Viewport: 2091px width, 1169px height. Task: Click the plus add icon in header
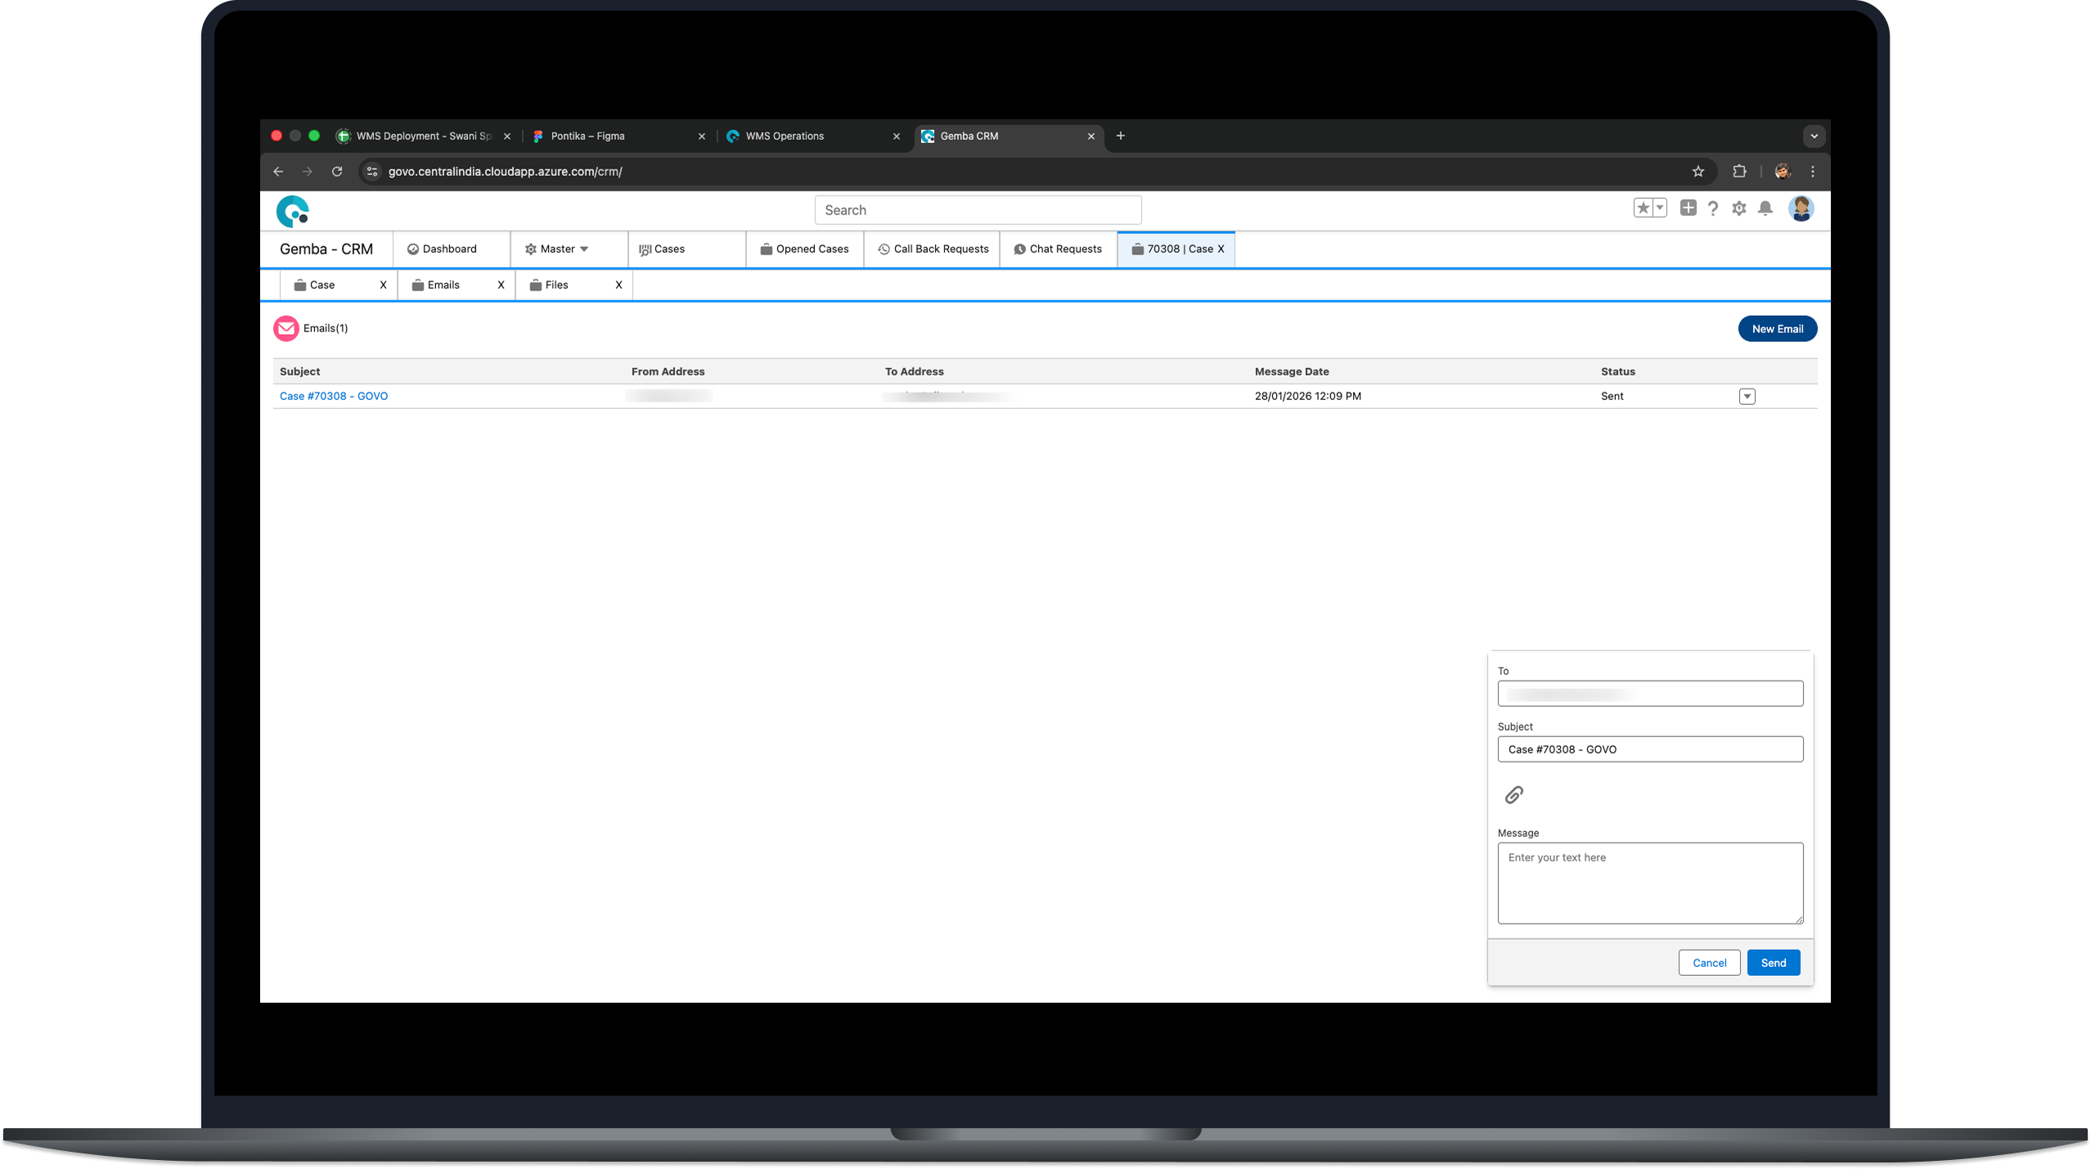click(x=1688, y=208)
